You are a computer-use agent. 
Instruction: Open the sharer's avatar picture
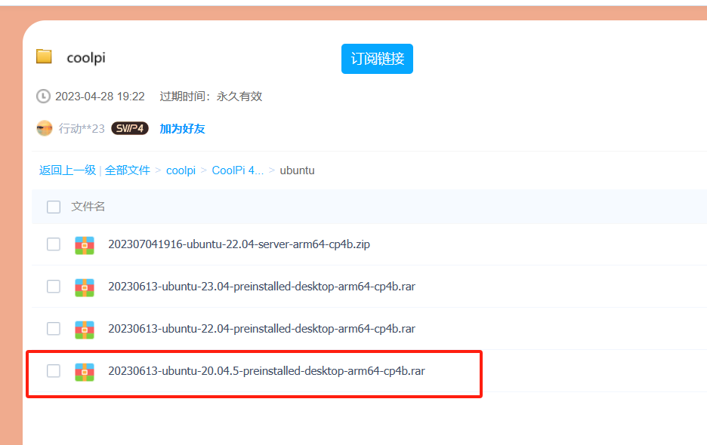point(44,128)
